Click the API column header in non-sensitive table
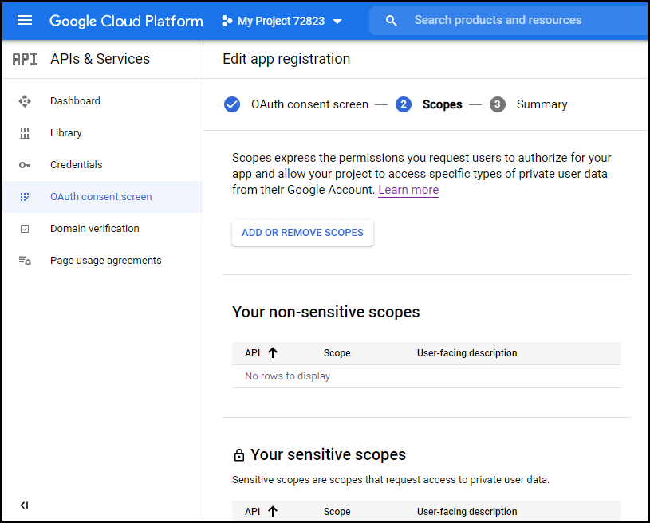 point(253,353)
